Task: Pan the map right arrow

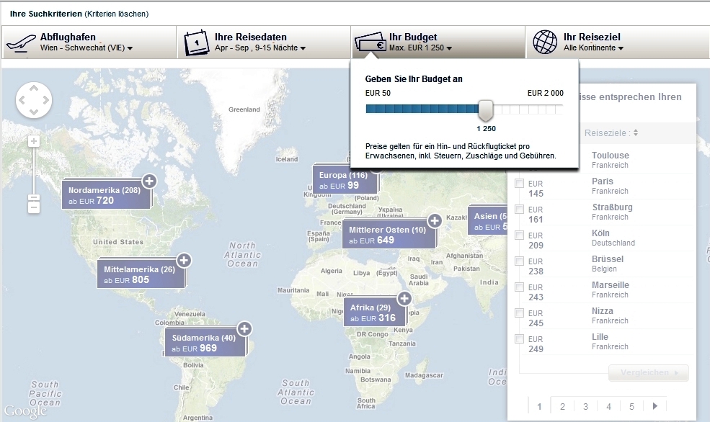Action: [x=45, y=100]
